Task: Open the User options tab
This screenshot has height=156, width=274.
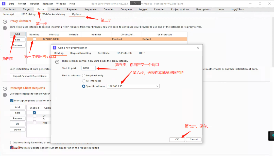Action: coord(203,9)
